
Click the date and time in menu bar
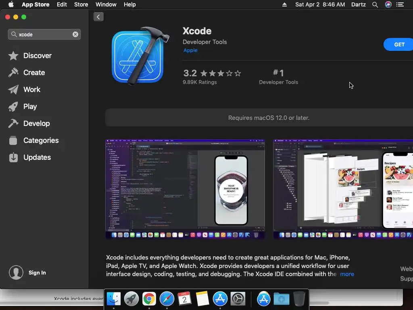(320, 4)
